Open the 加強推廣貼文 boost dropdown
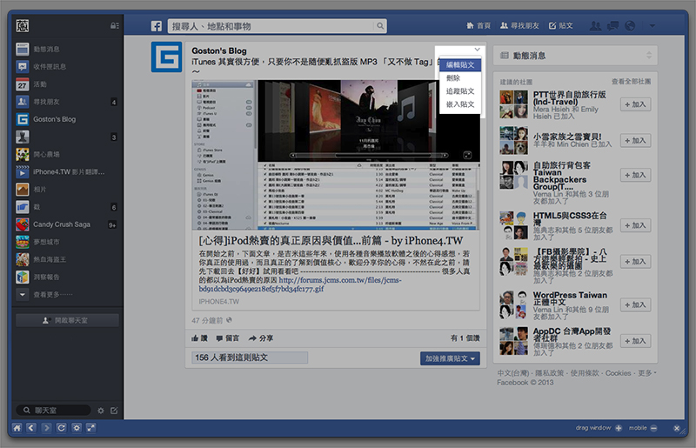The image size is (696, 448). 450,358
